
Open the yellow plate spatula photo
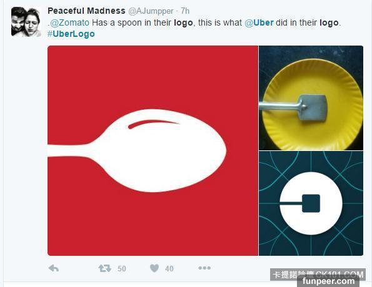tap(311, 98)
